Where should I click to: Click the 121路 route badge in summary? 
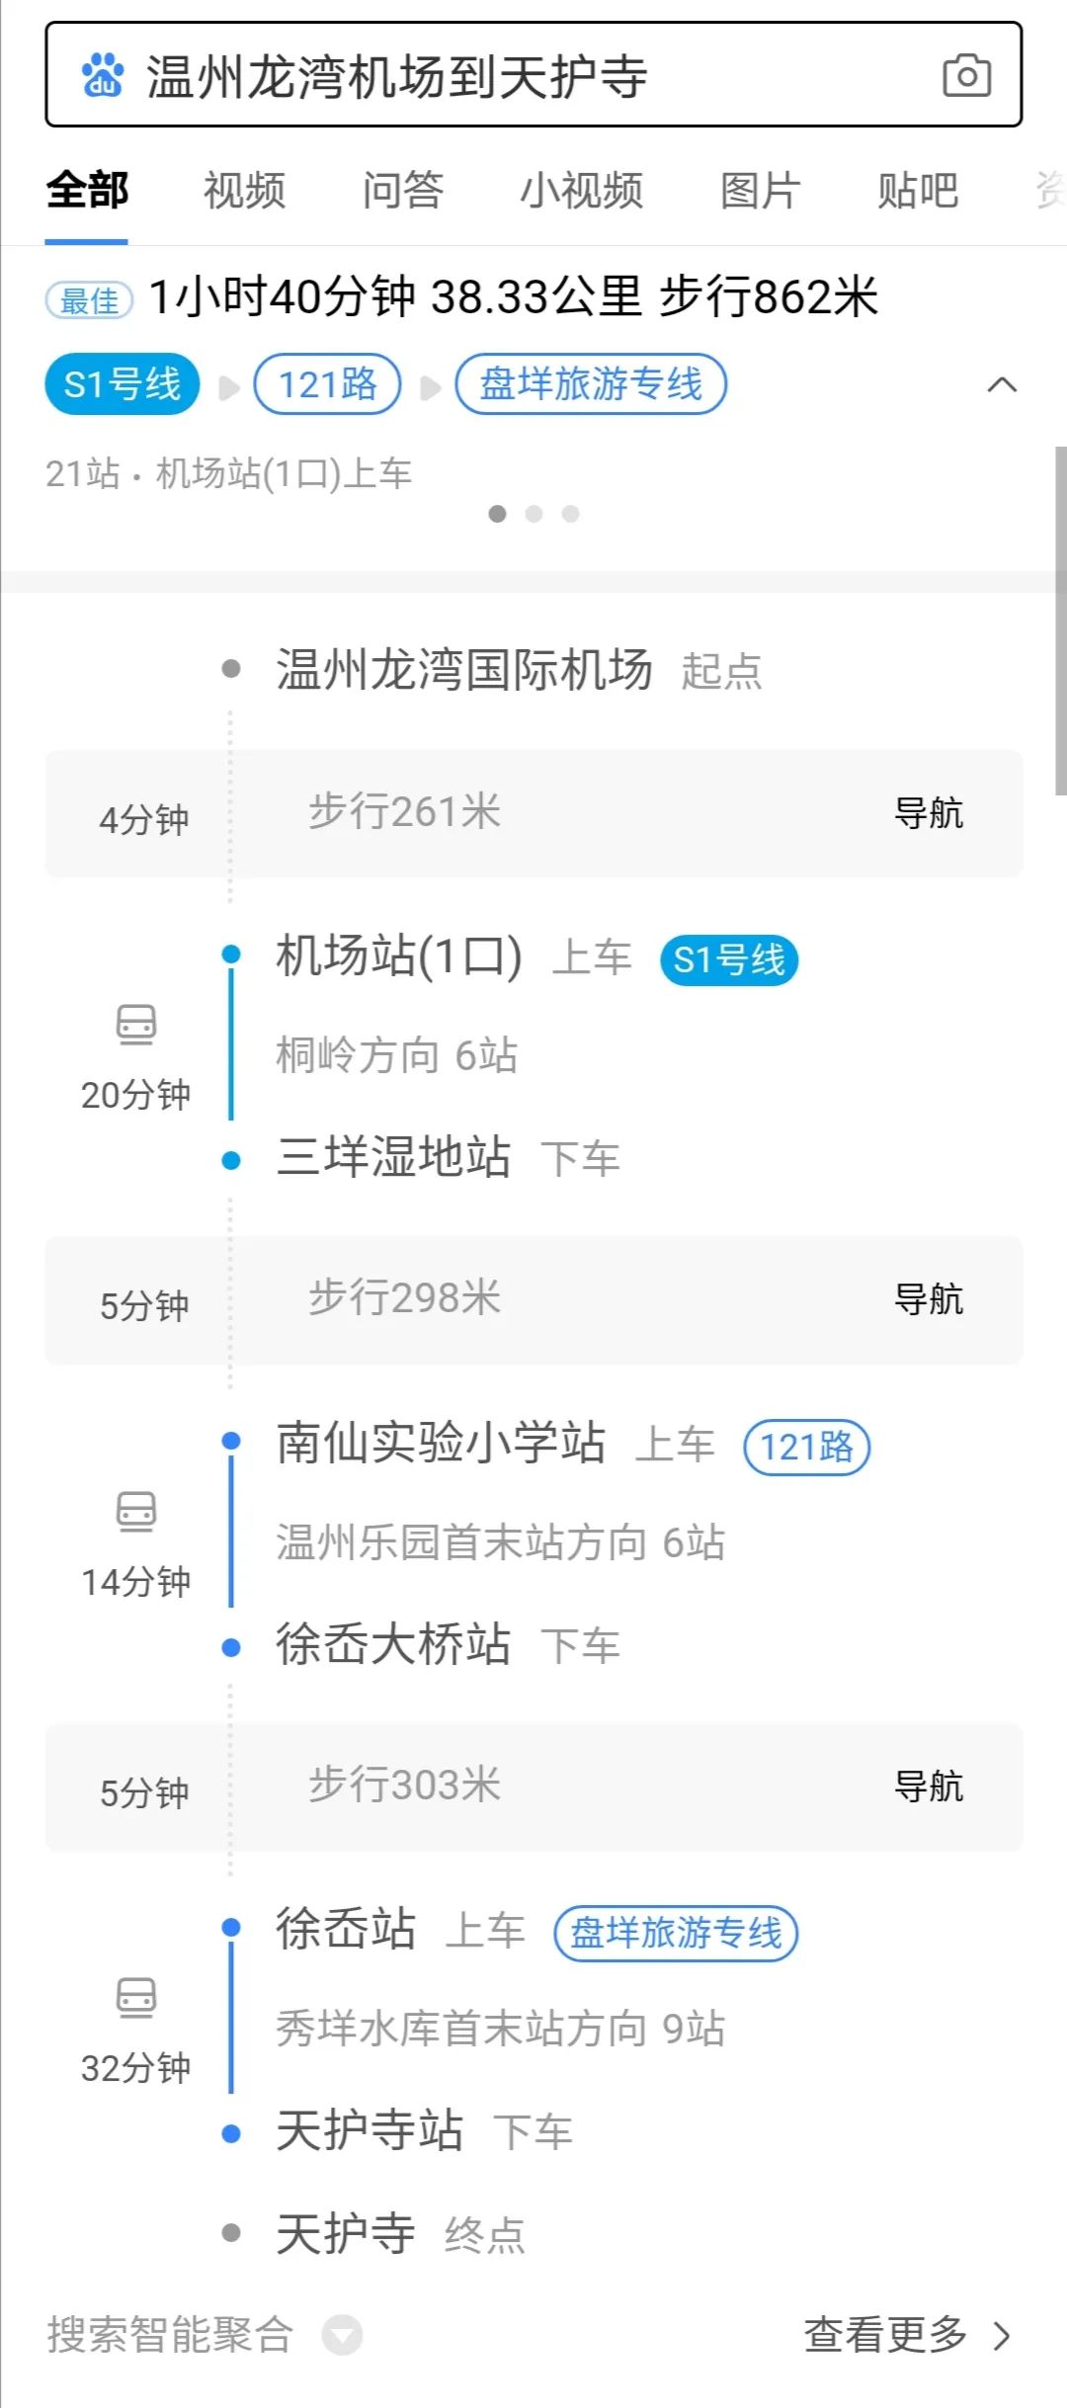(327, 384)
